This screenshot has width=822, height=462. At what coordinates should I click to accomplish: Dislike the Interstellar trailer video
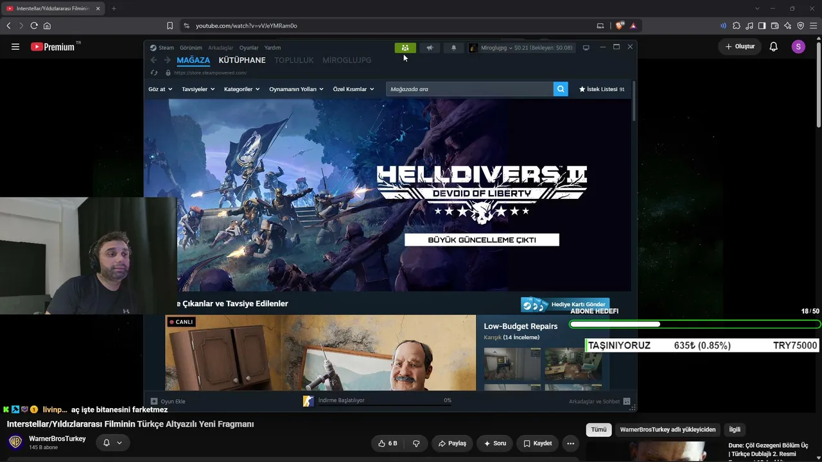pyautogui.click(x=416, y=443)
